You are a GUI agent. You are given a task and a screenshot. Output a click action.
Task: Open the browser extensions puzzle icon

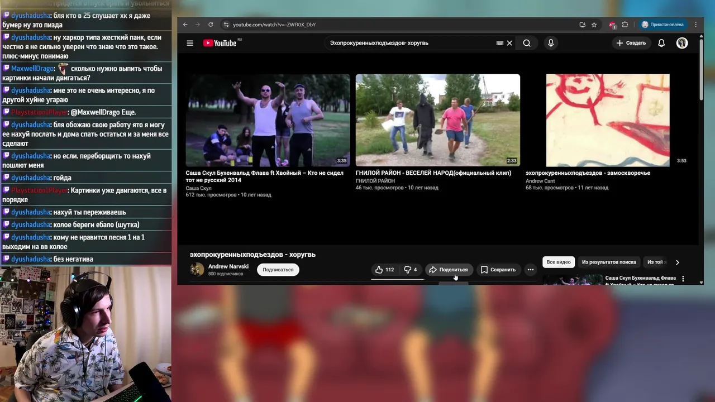click(625, 25)
